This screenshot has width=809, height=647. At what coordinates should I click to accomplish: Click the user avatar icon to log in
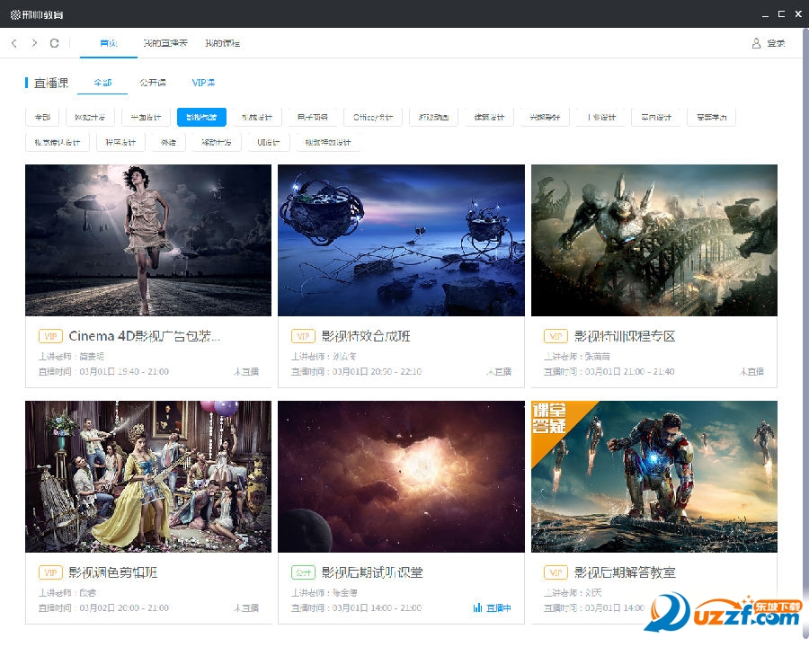pyautogui.click(x=756, y=43)
